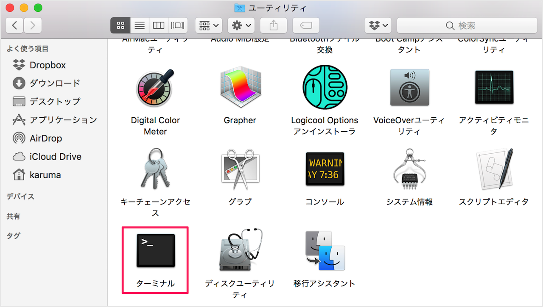This screenshot has height=307, width=543.
Task: Open Activity Monitor (アクティビティモニタ) icon
Action: click(494, 88)
